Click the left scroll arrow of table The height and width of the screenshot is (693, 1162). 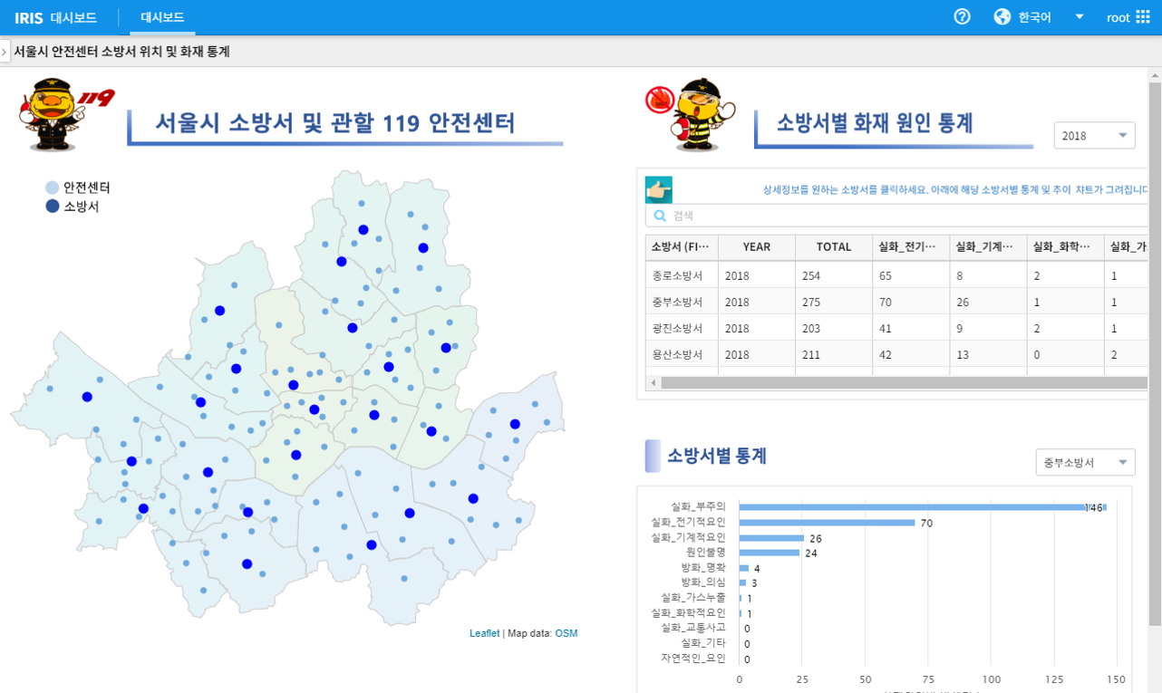pyautogui.click(x=653, y=383)
